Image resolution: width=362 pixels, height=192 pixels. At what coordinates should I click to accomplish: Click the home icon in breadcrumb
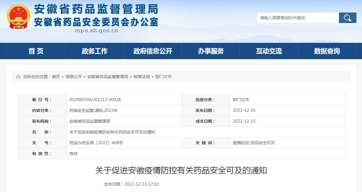pyautogui.click(x=18, y=77)
